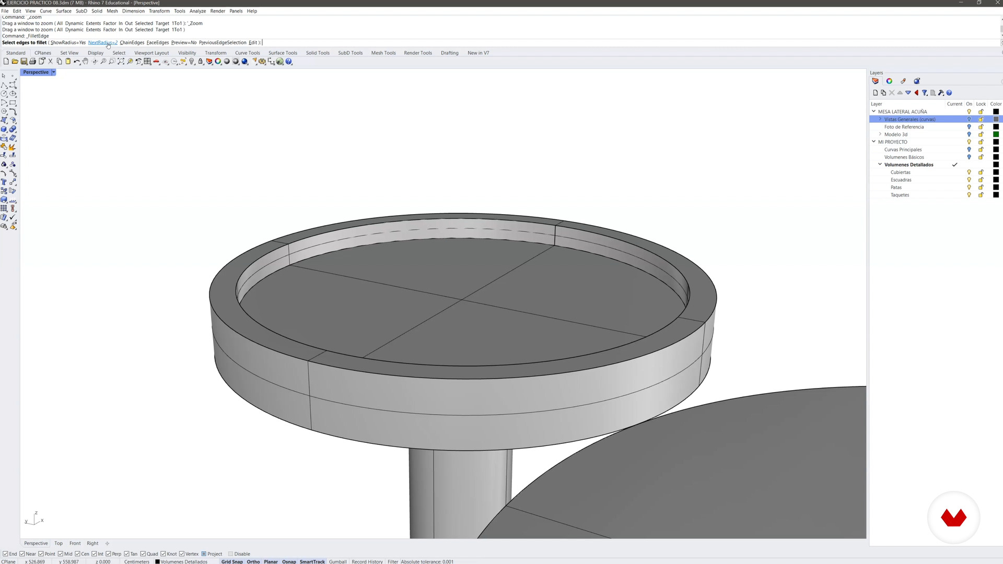
Task: Click the Paste clipboard icon
Action: point(68,62)
